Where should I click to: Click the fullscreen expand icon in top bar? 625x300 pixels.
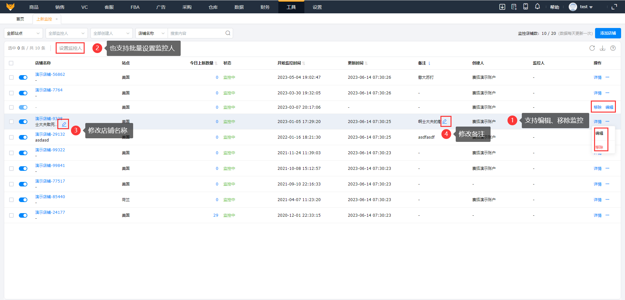614,7
